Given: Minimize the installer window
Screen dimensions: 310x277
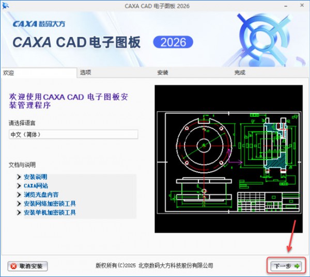Looking at the screenshot, I should click(286, 6).
